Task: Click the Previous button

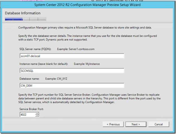Action: click(x=113, y=124)
